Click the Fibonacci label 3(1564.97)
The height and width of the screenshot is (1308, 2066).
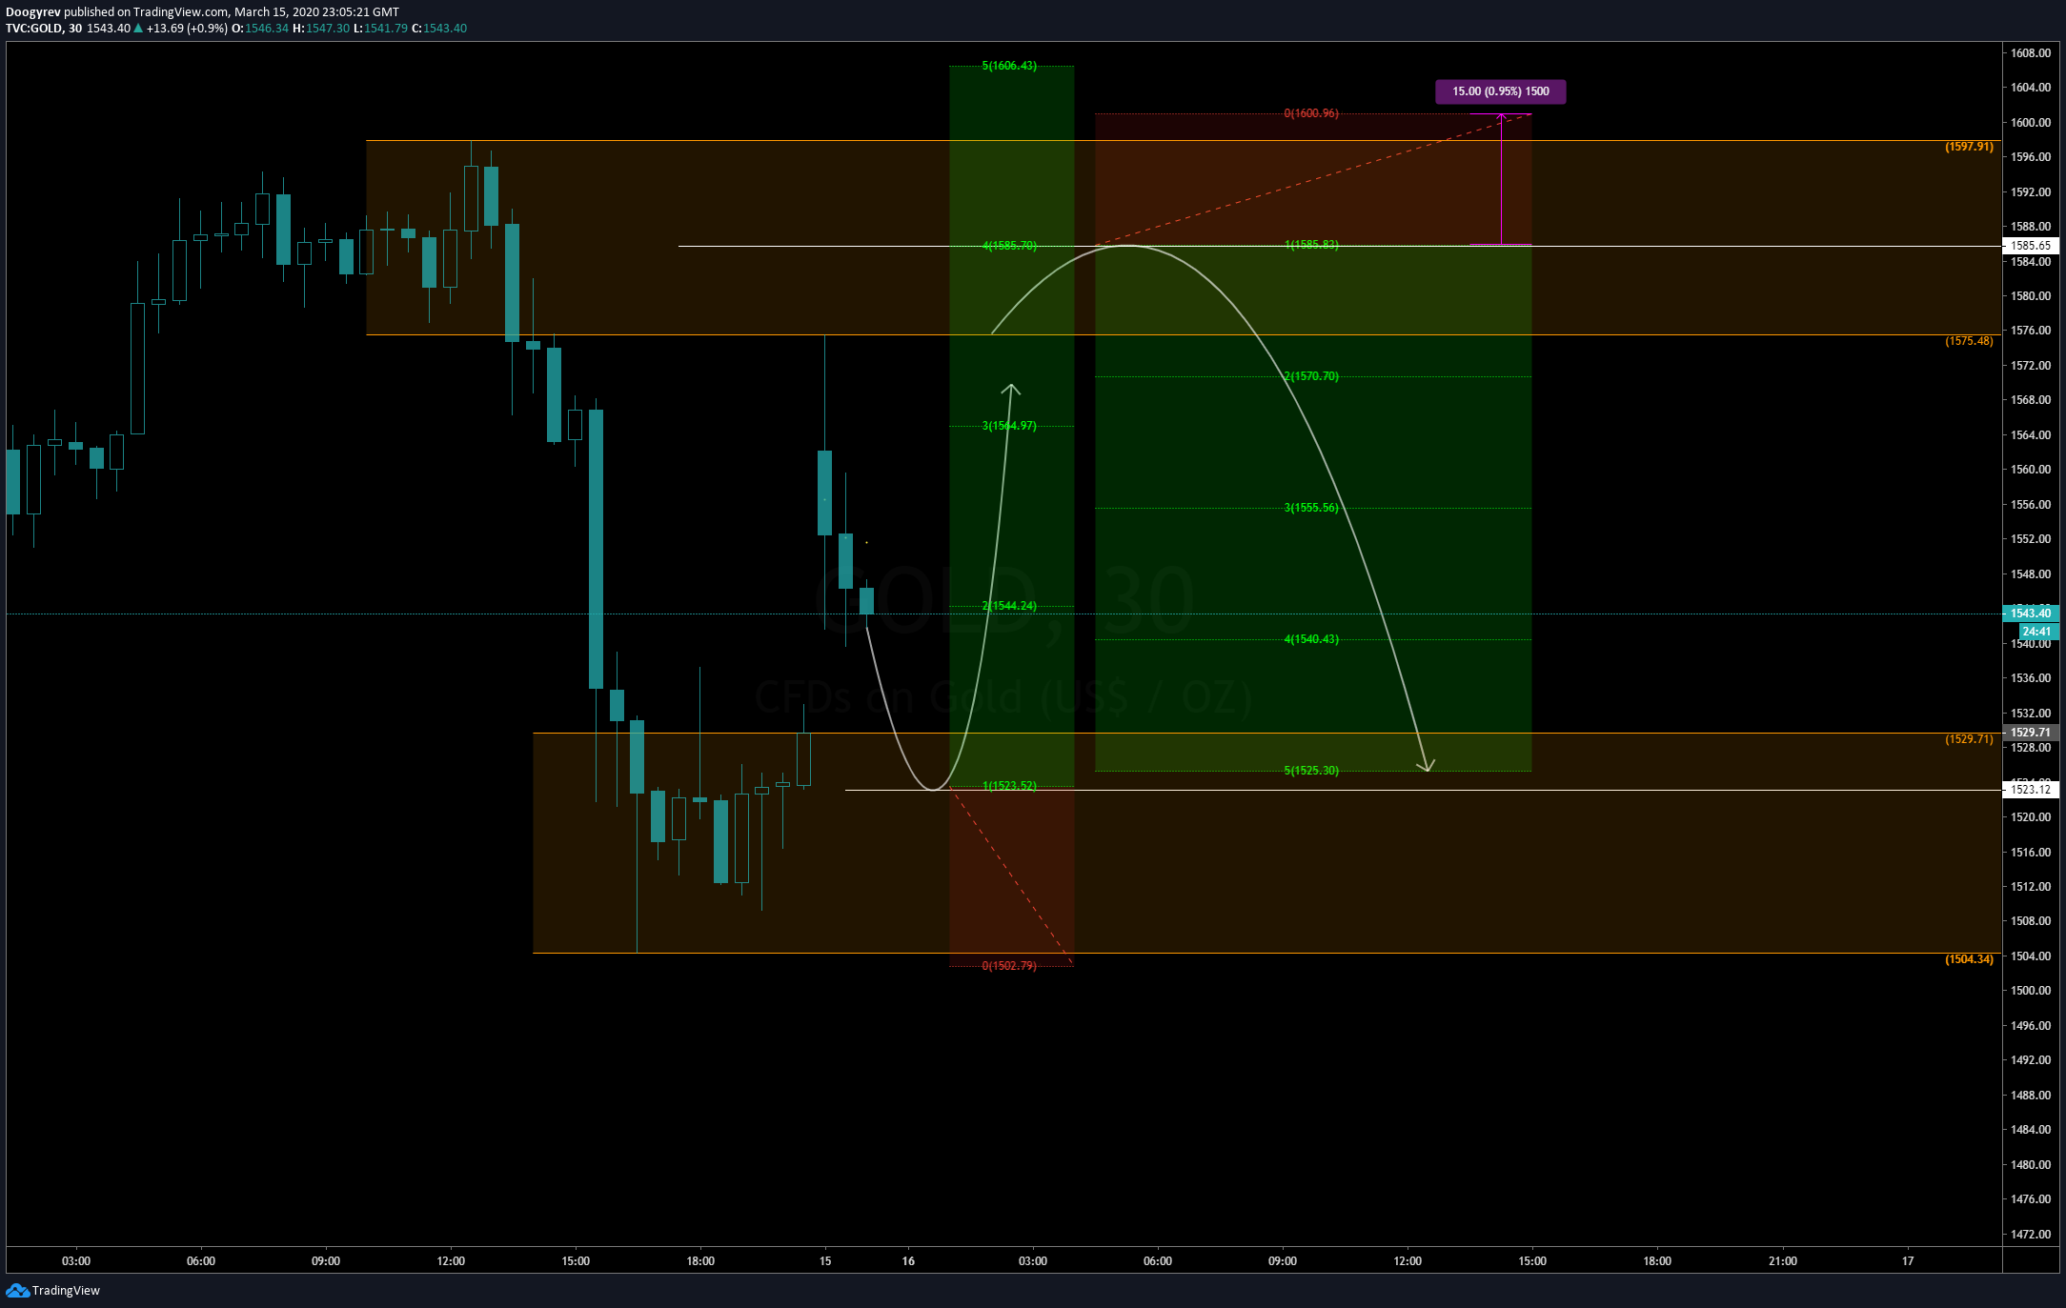point(1009,426)
